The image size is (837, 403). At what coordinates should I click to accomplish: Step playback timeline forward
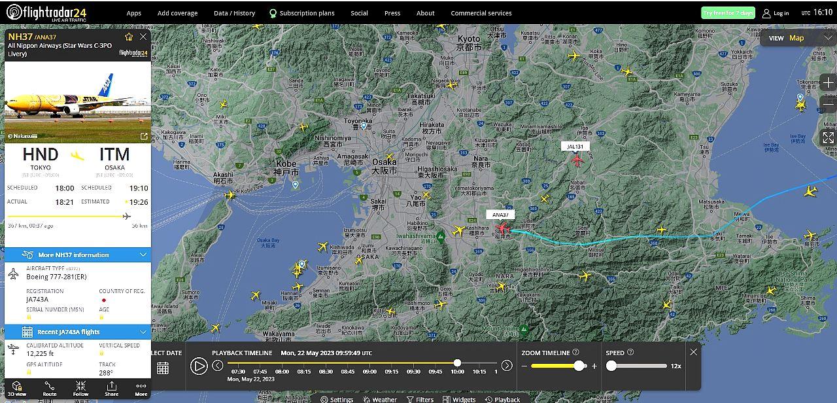point(507,366)
